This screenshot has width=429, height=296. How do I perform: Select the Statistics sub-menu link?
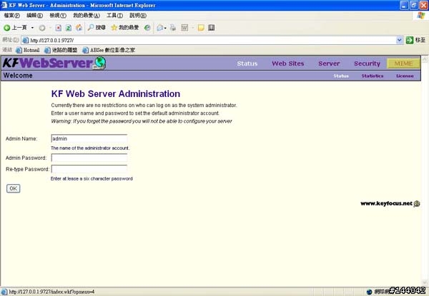[373, 76]
